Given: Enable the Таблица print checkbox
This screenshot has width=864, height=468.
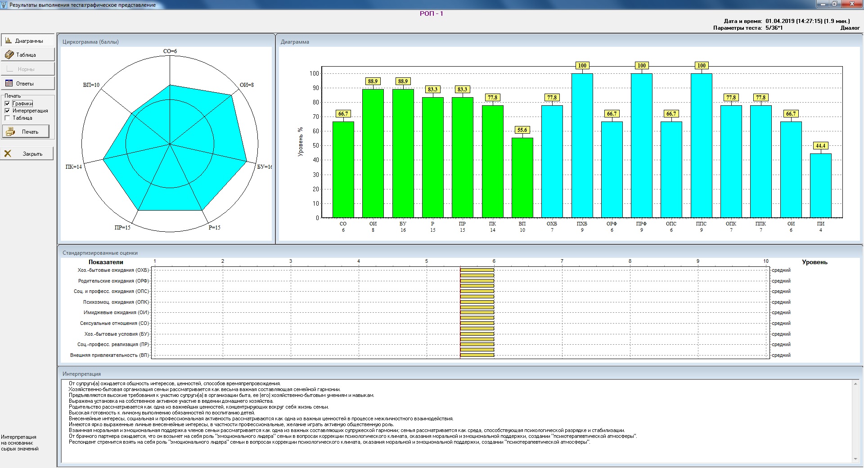Looking at the screenshot, I should point(7,118).
